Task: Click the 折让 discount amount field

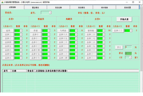Action: (129, 53)
